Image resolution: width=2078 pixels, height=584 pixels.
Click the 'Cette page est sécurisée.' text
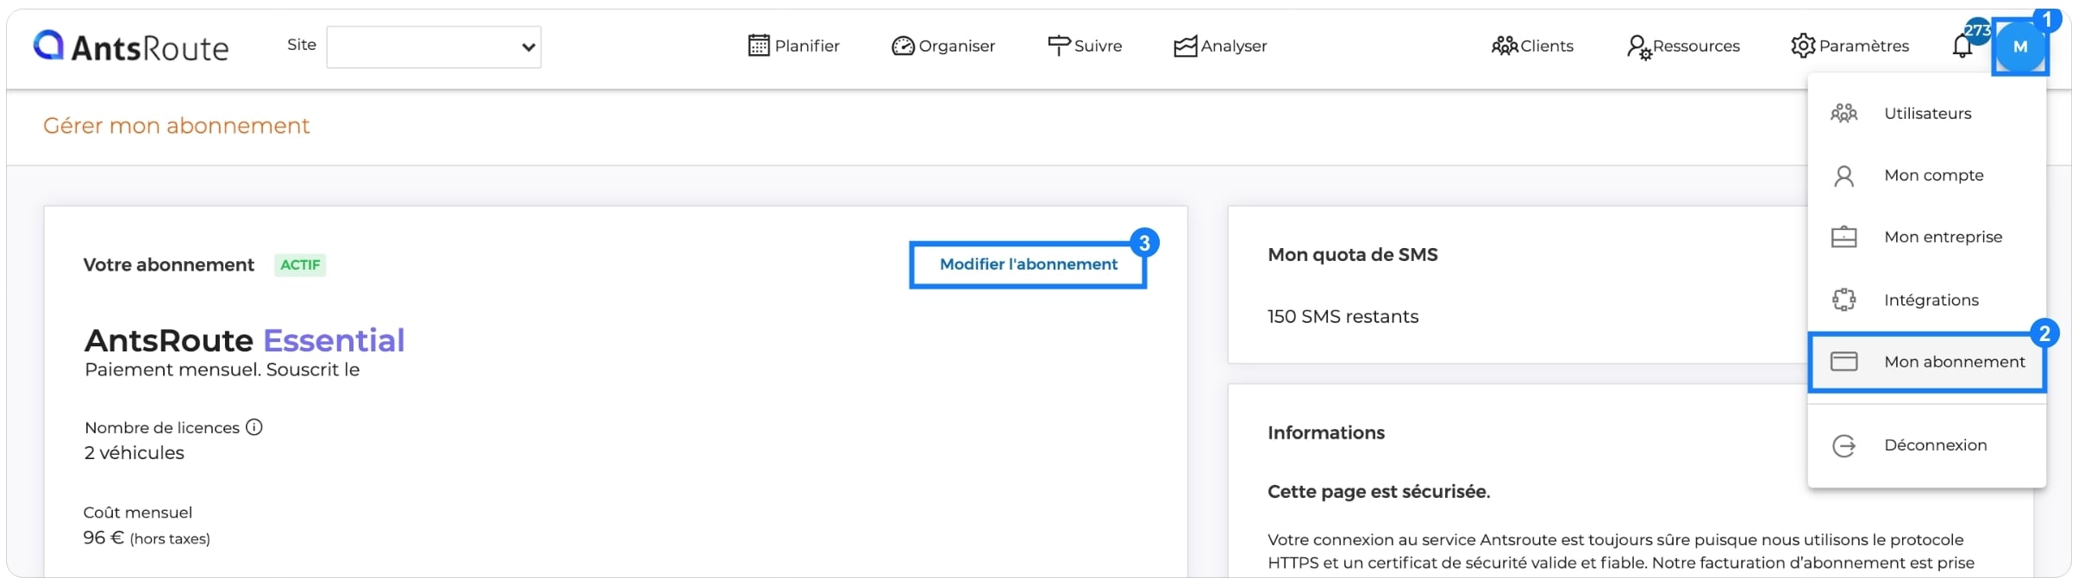(x=1379, y=492)
